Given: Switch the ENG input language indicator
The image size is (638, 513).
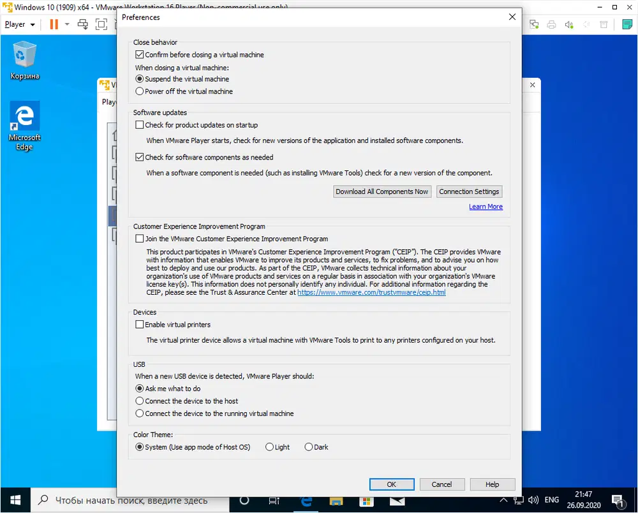Looking at the screenshot, I should point(552,500).
